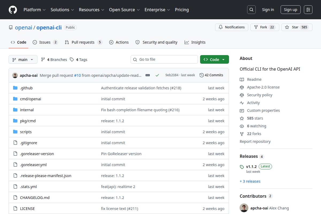Image resolution: width=321 pixels, height=214 pixels.
Task: Switch to the Insights tab
Action: coord(195,42)
